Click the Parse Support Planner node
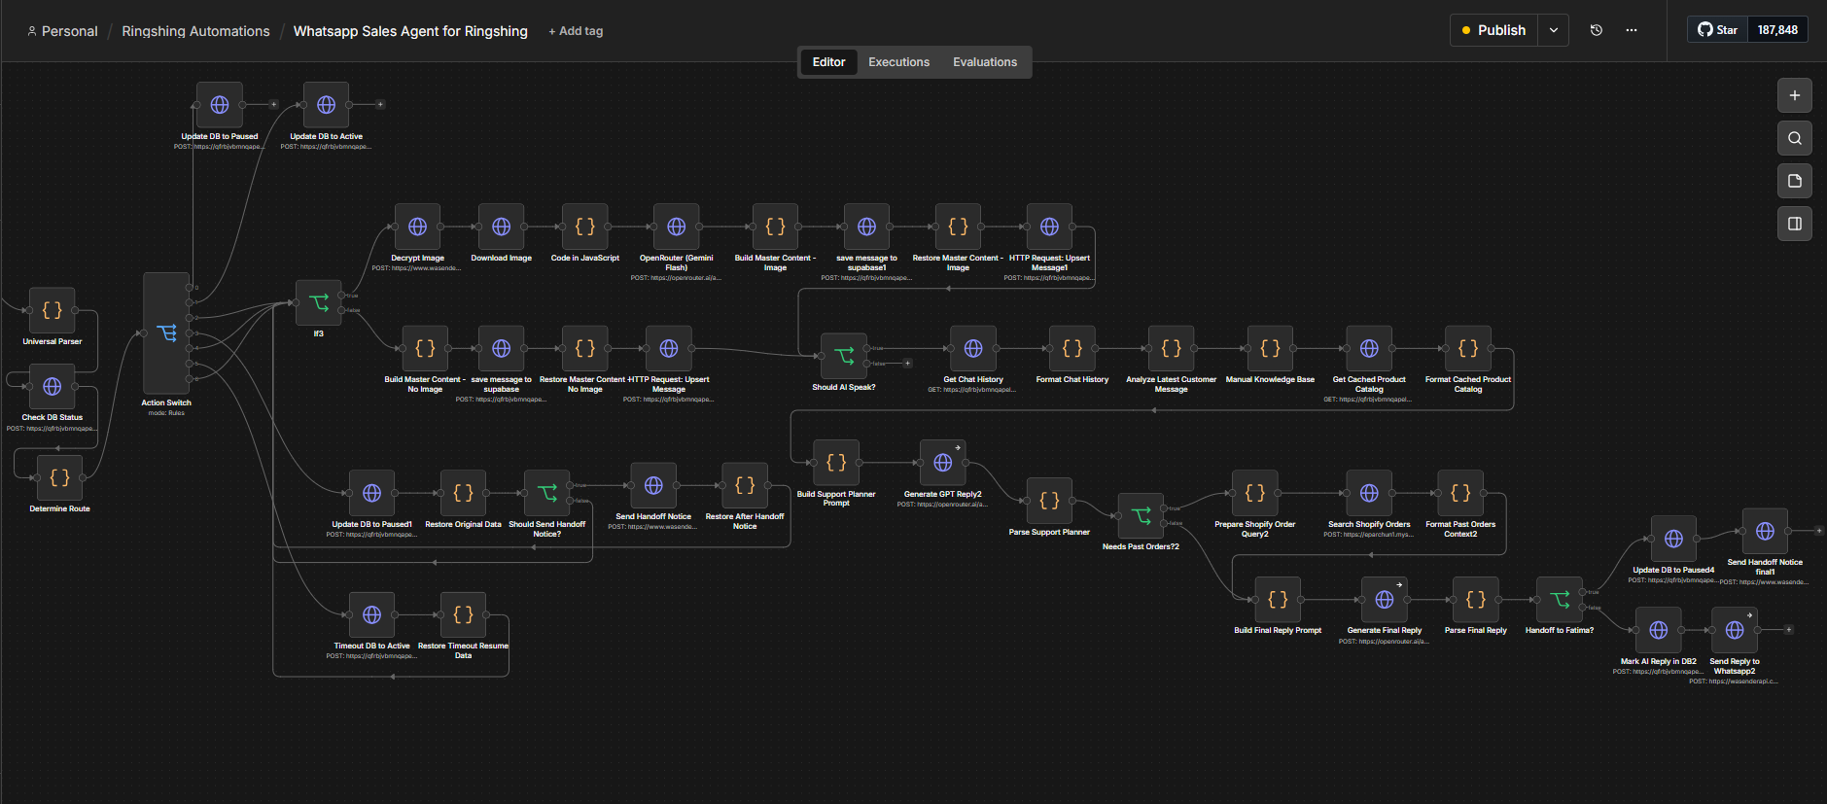The width and height of the screenshot is (1827, 804). (x=1049, y=501)
